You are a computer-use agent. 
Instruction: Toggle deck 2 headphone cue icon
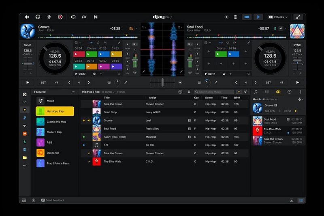click(x=190, y=72)
